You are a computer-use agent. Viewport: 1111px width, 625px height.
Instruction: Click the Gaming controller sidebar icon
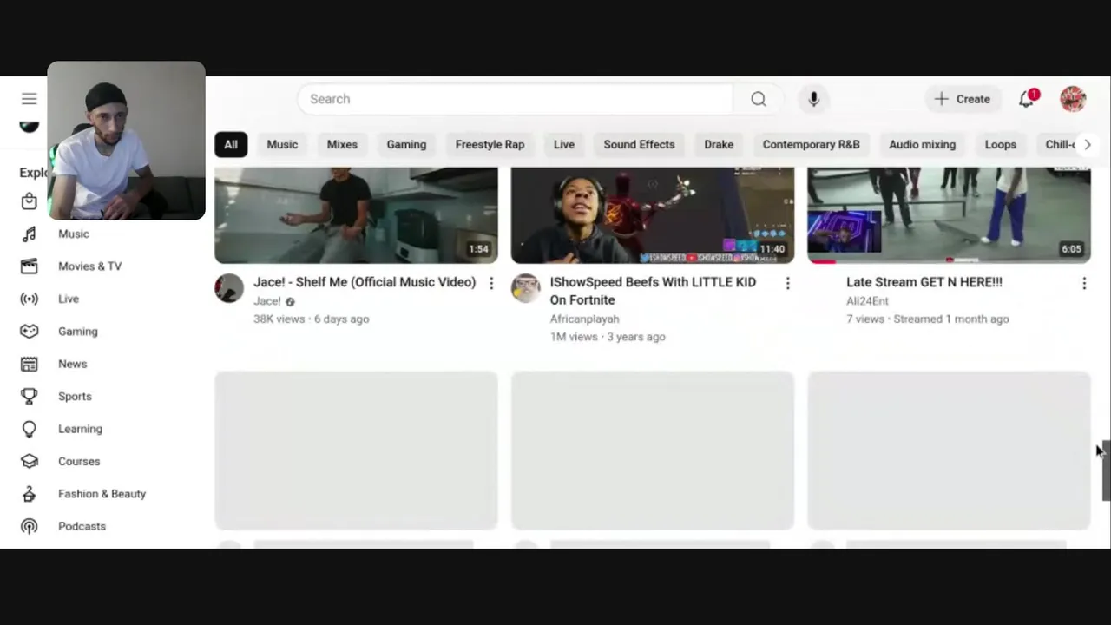click(x=29, y=332)
